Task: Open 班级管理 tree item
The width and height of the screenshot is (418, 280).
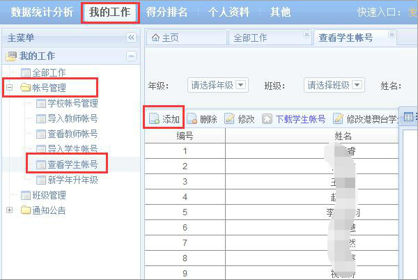Action: point(49,195)
